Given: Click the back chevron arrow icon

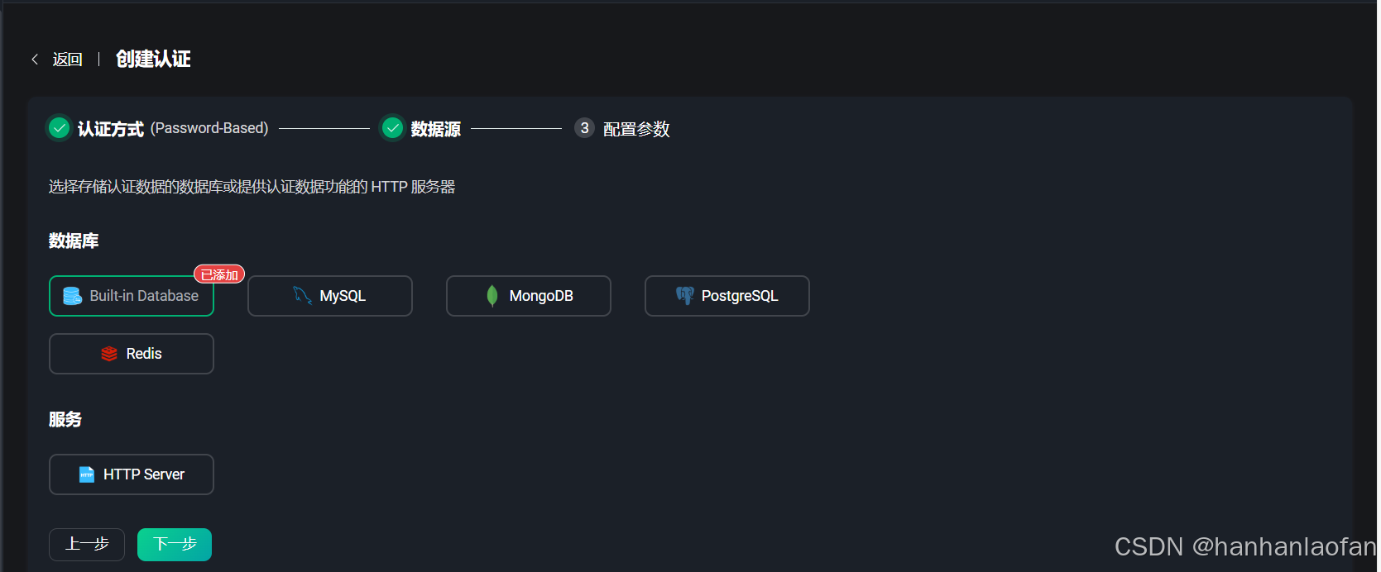Looking at the screenshot, I should [x=35, y=60].
